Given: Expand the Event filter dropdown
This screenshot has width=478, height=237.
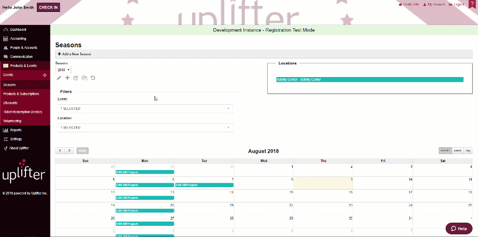Looking at the screenshot, I should click(145, 108).
